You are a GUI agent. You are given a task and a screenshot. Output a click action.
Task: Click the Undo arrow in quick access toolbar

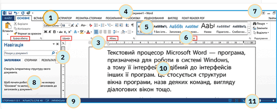[16, 13]
